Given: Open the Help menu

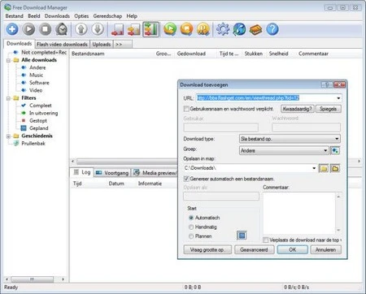Looking at the screenshot, I should (x=132, y=16).
